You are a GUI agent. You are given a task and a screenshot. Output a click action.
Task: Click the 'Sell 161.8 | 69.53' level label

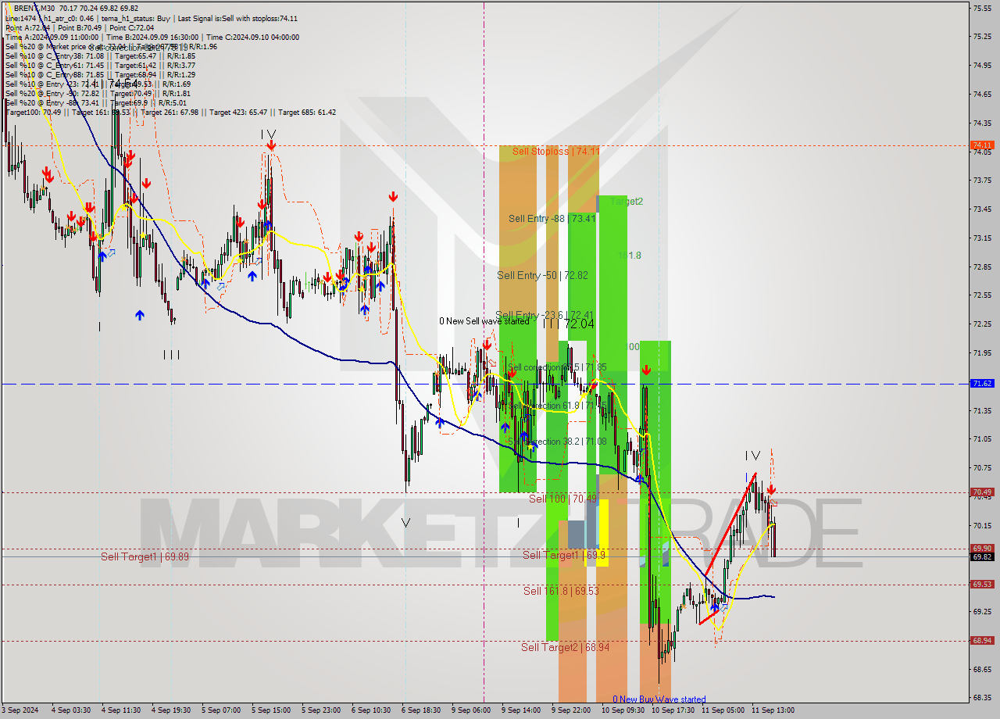point(561,591)
